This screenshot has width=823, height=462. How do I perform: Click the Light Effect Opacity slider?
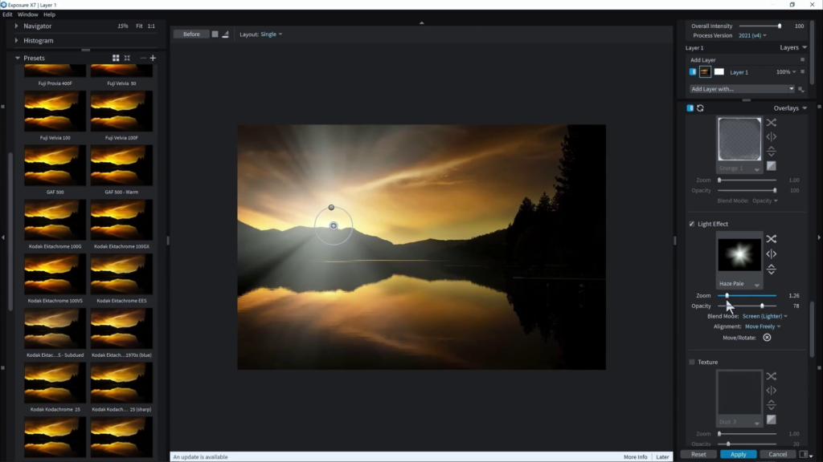point(747,306)
